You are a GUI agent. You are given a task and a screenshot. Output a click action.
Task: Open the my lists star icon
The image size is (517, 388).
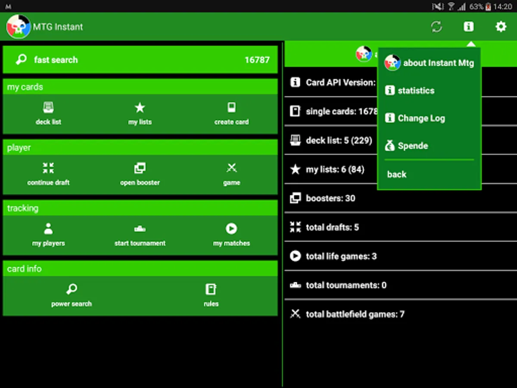[140, 107]
